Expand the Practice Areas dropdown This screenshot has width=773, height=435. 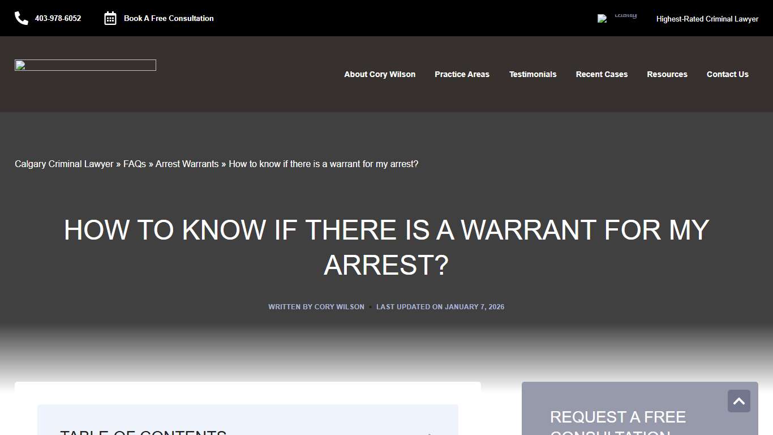[x=462, y=74]
